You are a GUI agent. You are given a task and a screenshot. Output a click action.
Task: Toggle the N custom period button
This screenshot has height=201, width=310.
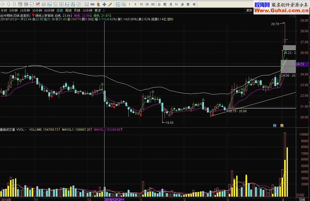[x=176, y=4]
